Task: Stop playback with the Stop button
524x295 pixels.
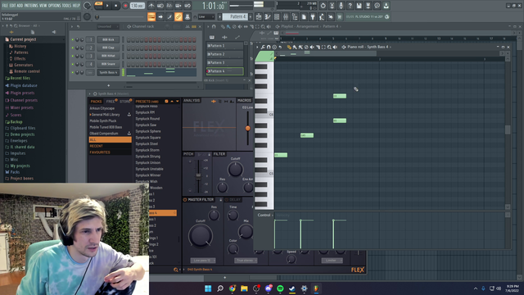Action: [116, 6]
